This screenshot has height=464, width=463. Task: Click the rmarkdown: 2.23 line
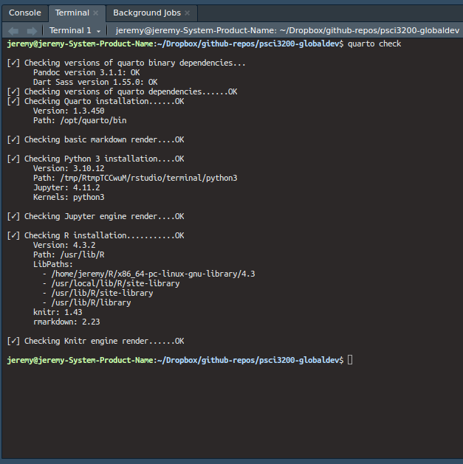[x=66, y=322]
